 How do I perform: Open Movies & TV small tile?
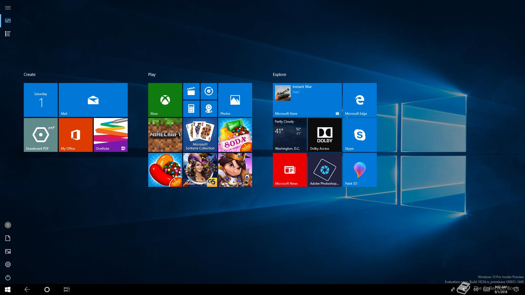point(191,91)
